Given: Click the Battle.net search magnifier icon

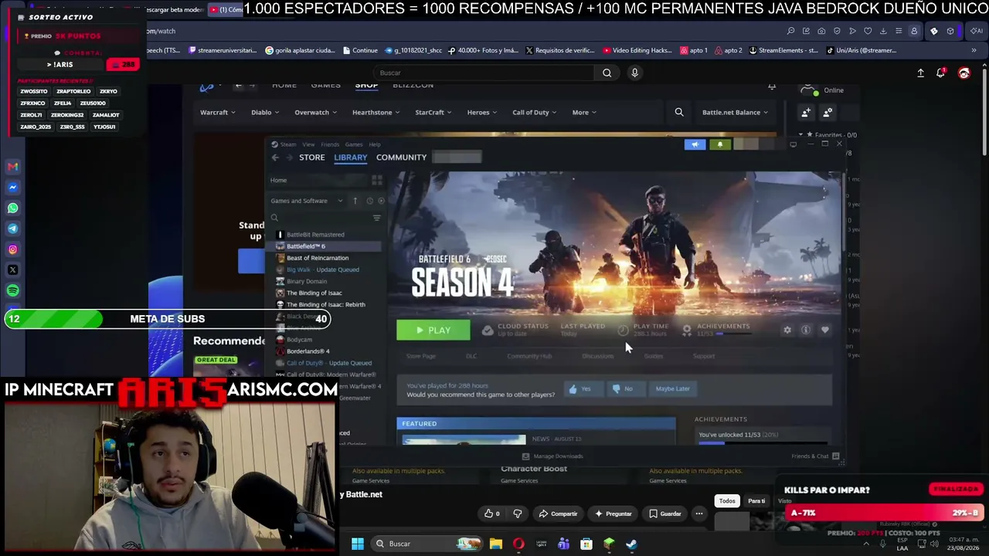Looking at the screenshot, I should click(x=679, y=113).
